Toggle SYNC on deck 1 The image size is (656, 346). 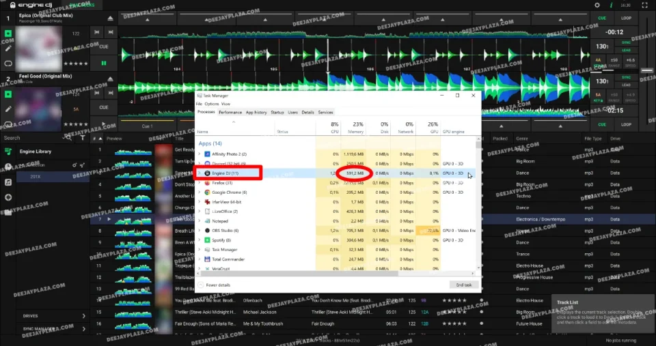627,42
